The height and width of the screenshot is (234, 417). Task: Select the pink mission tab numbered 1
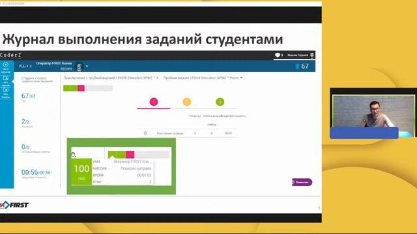pos(154,101)
